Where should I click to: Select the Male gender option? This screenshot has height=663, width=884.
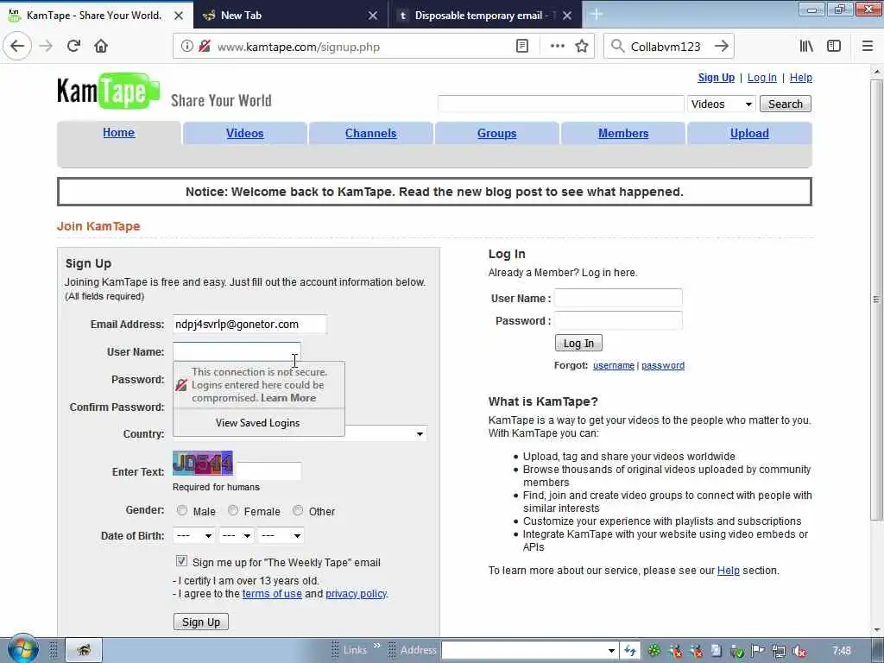click(181, 510)
